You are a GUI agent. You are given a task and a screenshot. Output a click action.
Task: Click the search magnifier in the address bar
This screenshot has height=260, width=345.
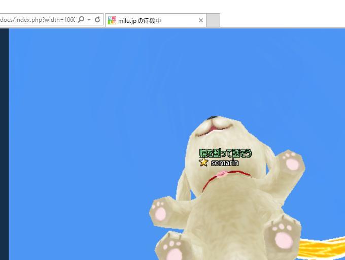point(81,20)
